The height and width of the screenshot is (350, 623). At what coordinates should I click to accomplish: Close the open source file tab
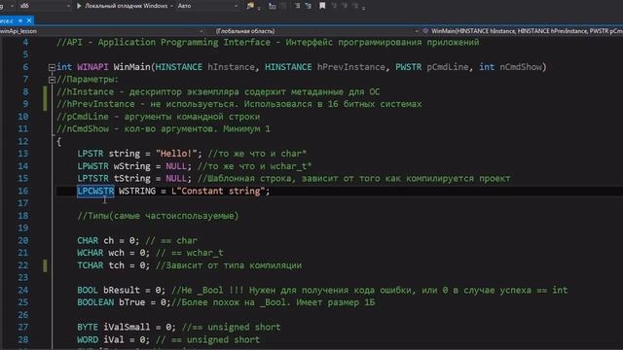click(x=29, y=20)
